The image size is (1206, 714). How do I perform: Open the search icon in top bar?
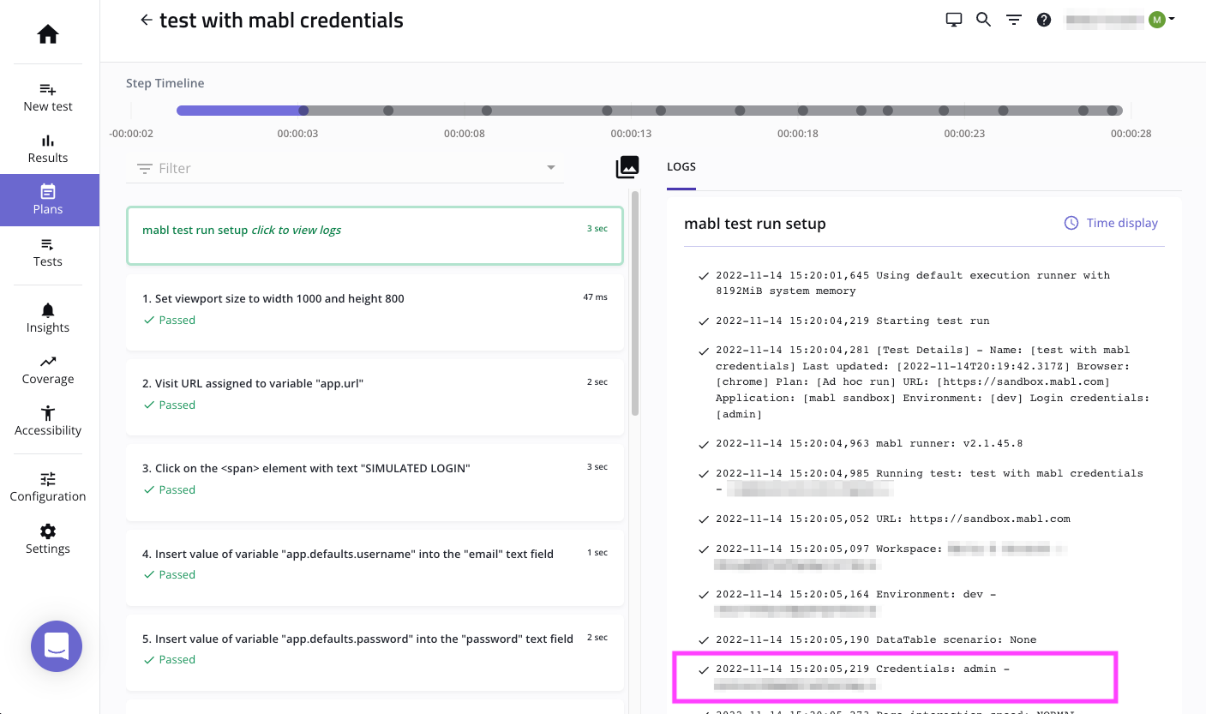pos(983,19)
